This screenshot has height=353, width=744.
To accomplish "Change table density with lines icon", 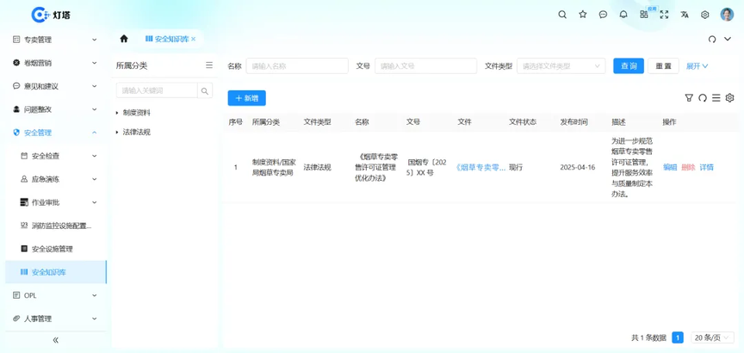I will coord(716,98).
